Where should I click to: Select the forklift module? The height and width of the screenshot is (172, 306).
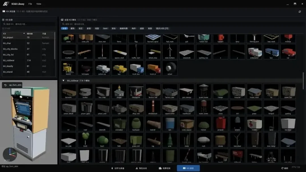(x=69, y=68)
